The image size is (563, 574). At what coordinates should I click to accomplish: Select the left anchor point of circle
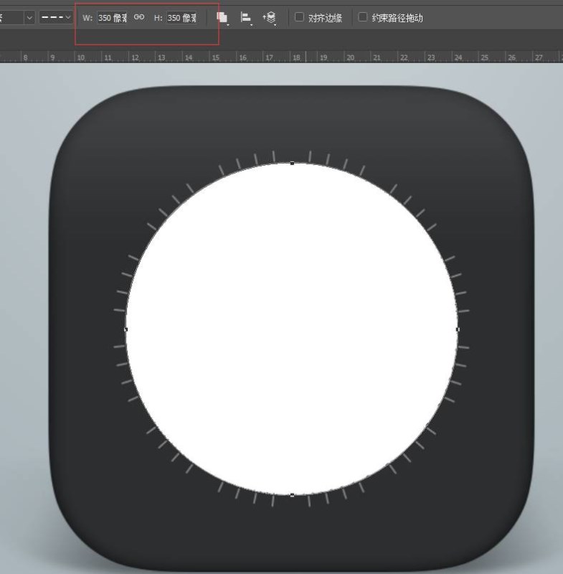pyautogui.click(x=126, y=329)
